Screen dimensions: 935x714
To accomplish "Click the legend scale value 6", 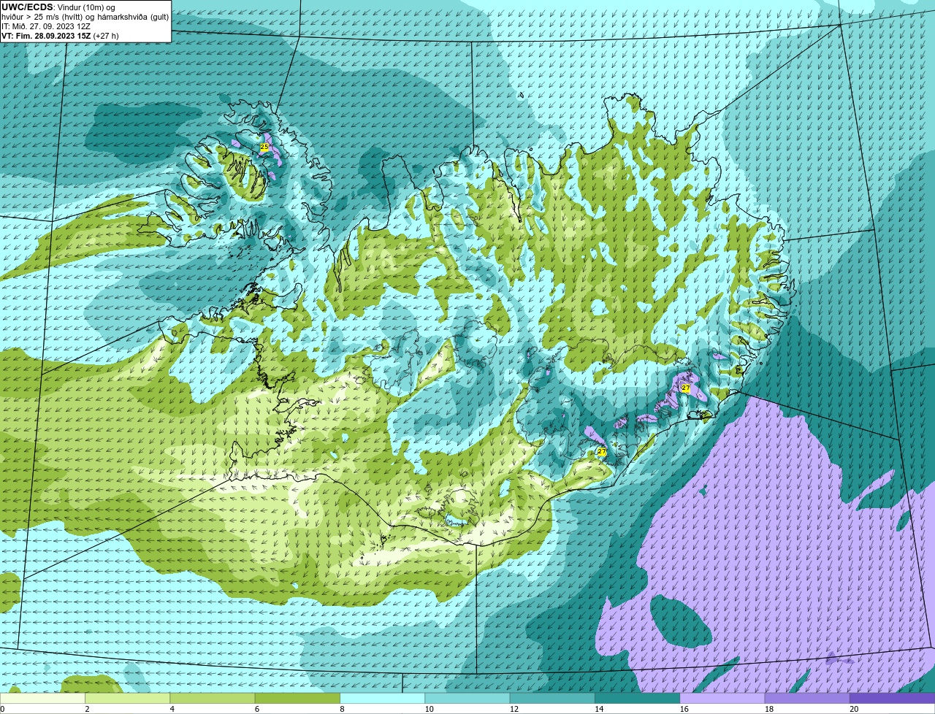I will point(257,709).
